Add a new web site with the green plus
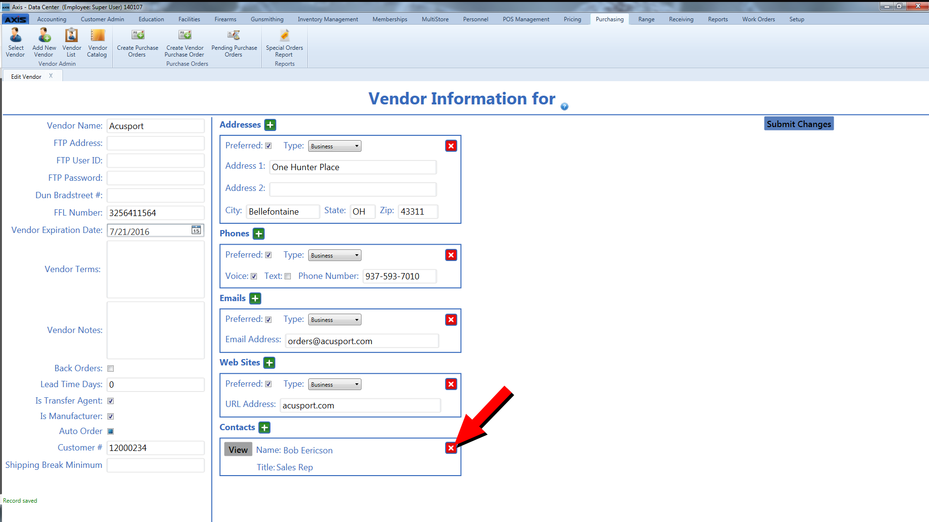Screen dimensions: 929x522 [x=270, y=363]
